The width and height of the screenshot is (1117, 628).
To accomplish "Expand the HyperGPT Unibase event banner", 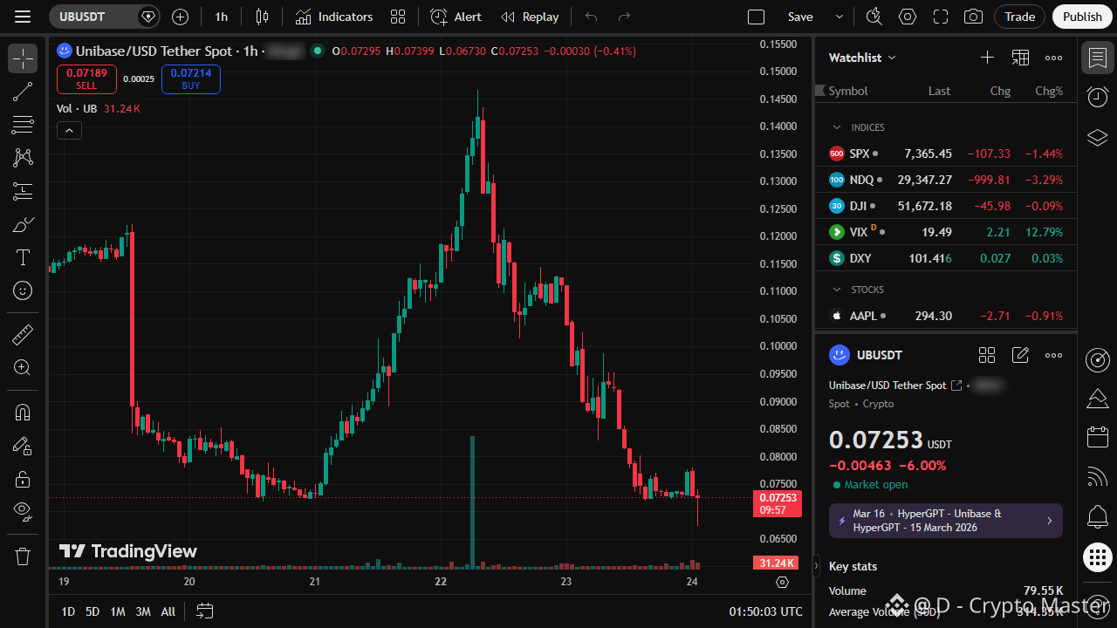I will 946,521.
